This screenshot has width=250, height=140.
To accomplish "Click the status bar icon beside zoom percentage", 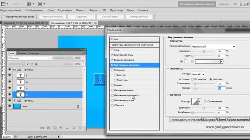I will (15, 136).
